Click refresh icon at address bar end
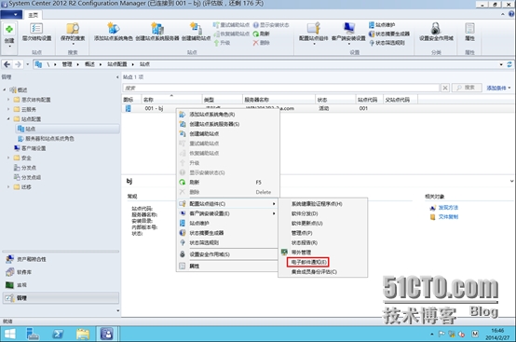This screenshot has width=516, height=342. tap(509, 64)
